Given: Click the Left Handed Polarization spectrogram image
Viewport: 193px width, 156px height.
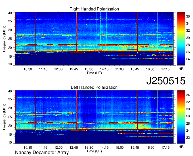Looking at the screenshot, I should pos(94,117).
